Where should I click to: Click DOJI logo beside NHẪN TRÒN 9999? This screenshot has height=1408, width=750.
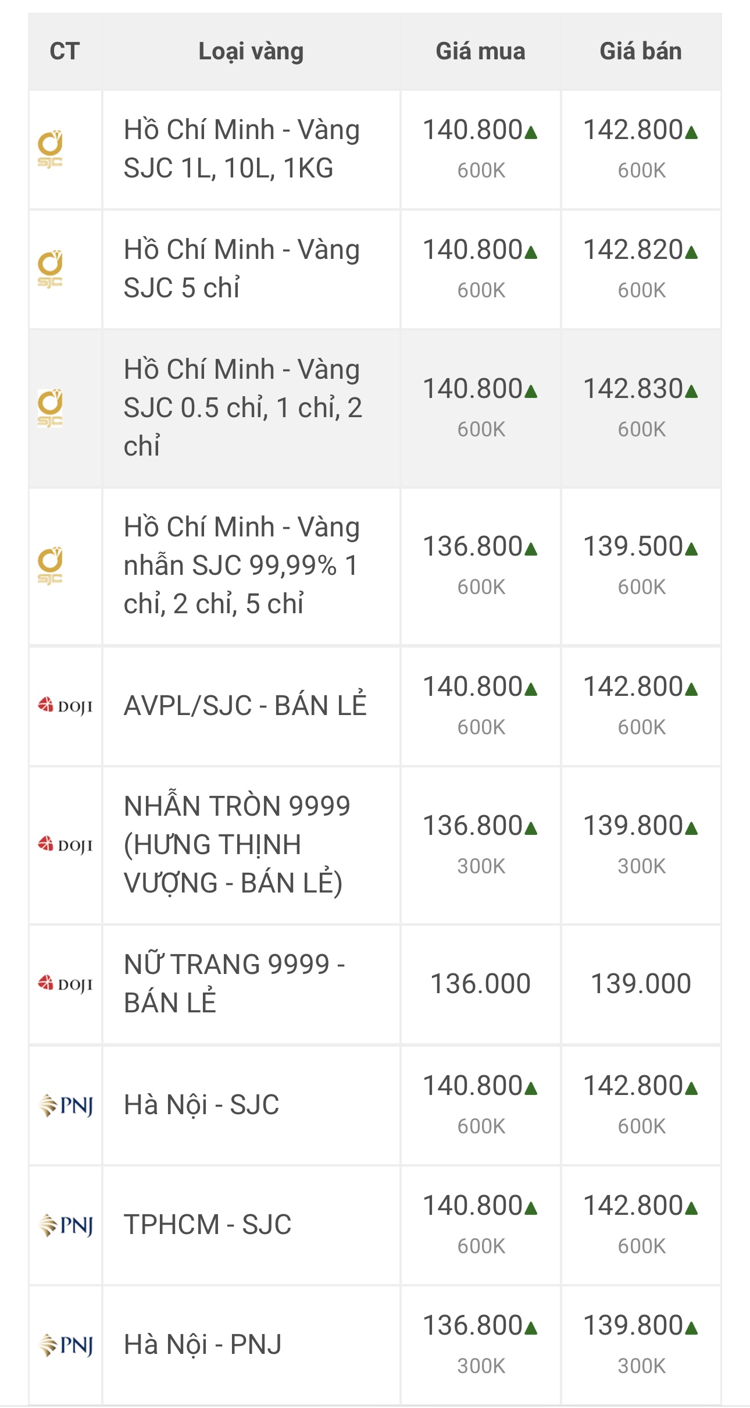(65, 845)
